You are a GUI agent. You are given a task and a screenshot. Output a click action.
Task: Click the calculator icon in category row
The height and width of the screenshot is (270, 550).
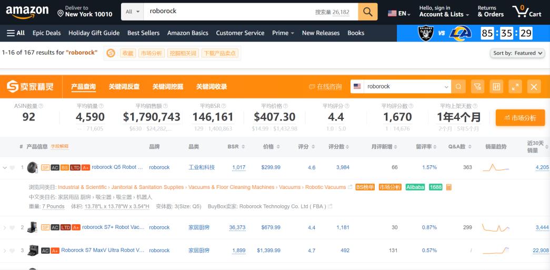pos(448,187)
